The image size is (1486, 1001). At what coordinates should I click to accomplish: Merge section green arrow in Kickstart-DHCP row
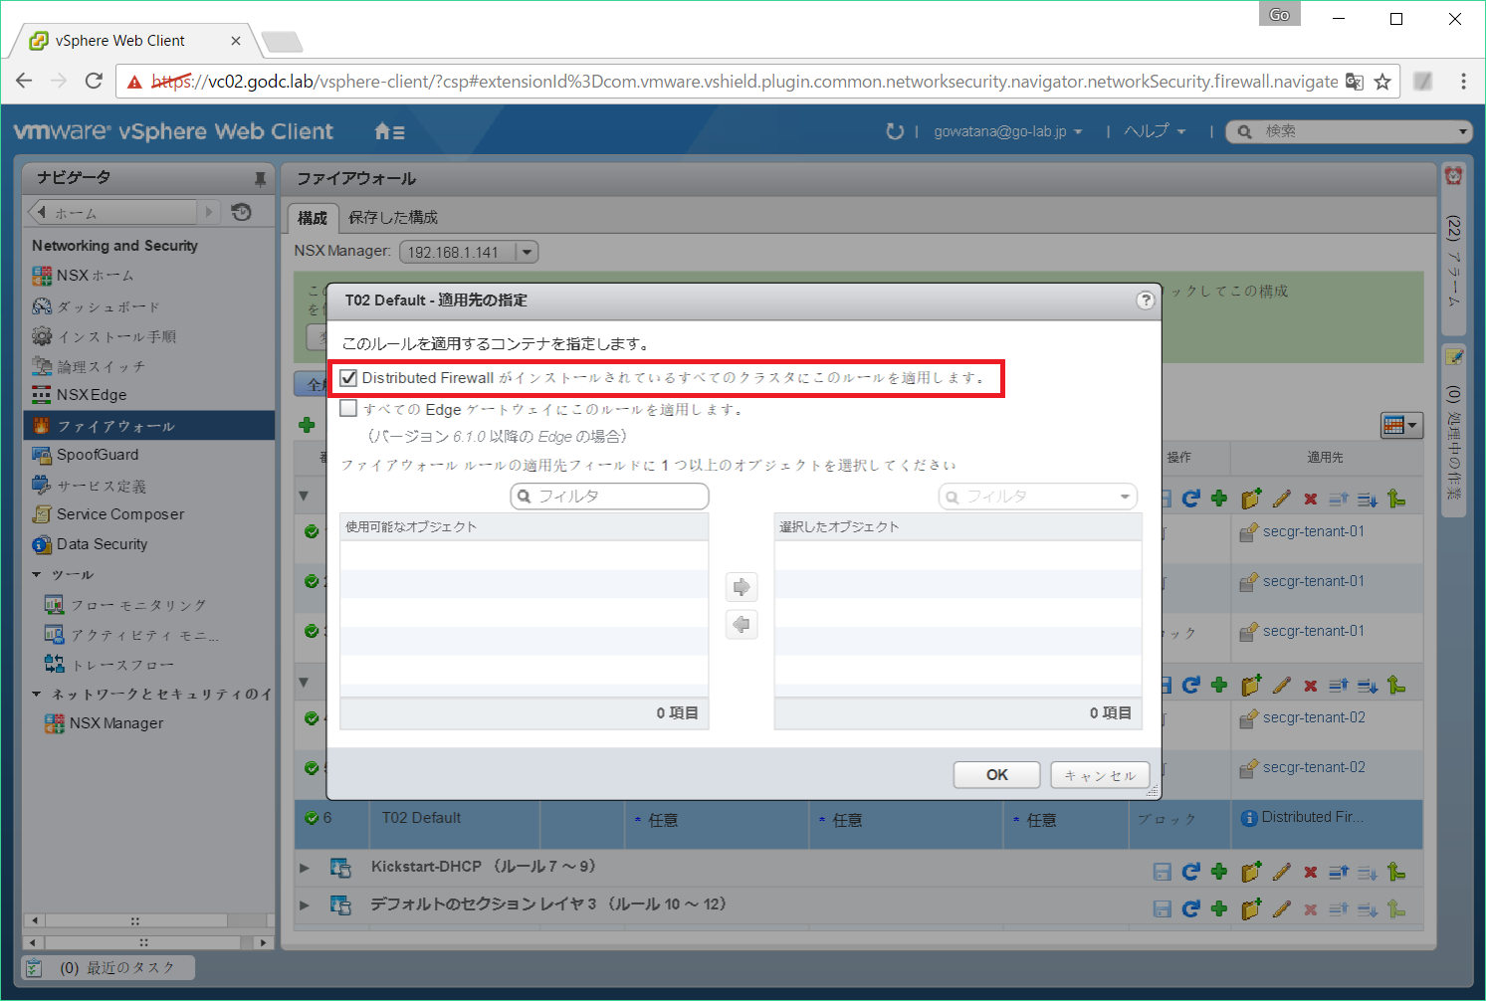pyautogui.click(x=1396, y=872)
